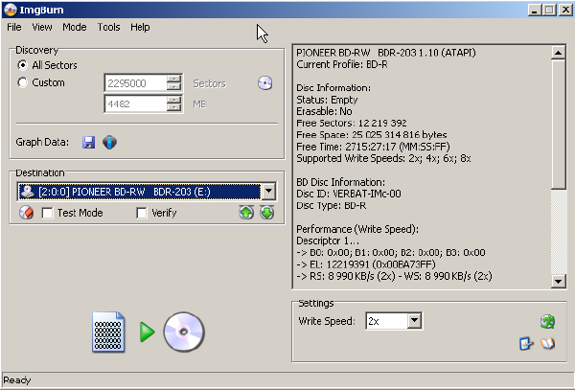Select PIONEER BD-RW BDR-203 (E:) drive entry

pos(139,192)
